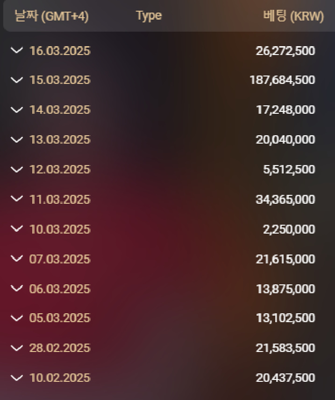This screenshot has width=335, height=400.
Task: Click the 2,250,000 bet amount
Action: point(289,229)
